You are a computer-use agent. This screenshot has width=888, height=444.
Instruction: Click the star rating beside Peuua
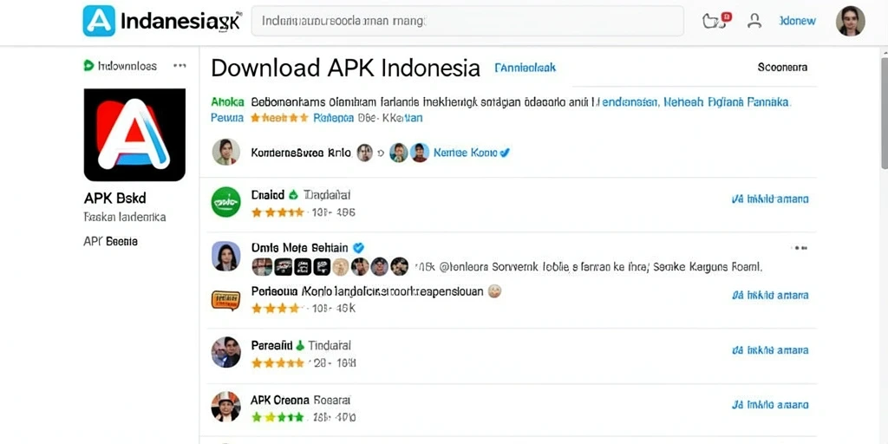point(279,118)
